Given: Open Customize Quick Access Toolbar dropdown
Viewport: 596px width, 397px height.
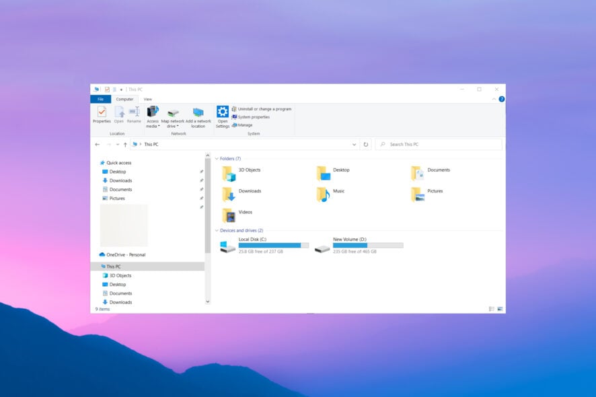Looking at the screenshot, I should [121, 89].
